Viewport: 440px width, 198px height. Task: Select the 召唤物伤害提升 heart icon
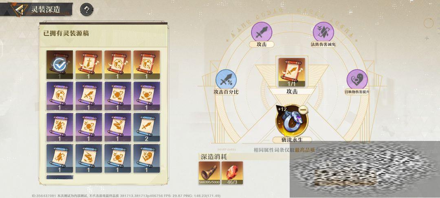(x=357, y=79)
